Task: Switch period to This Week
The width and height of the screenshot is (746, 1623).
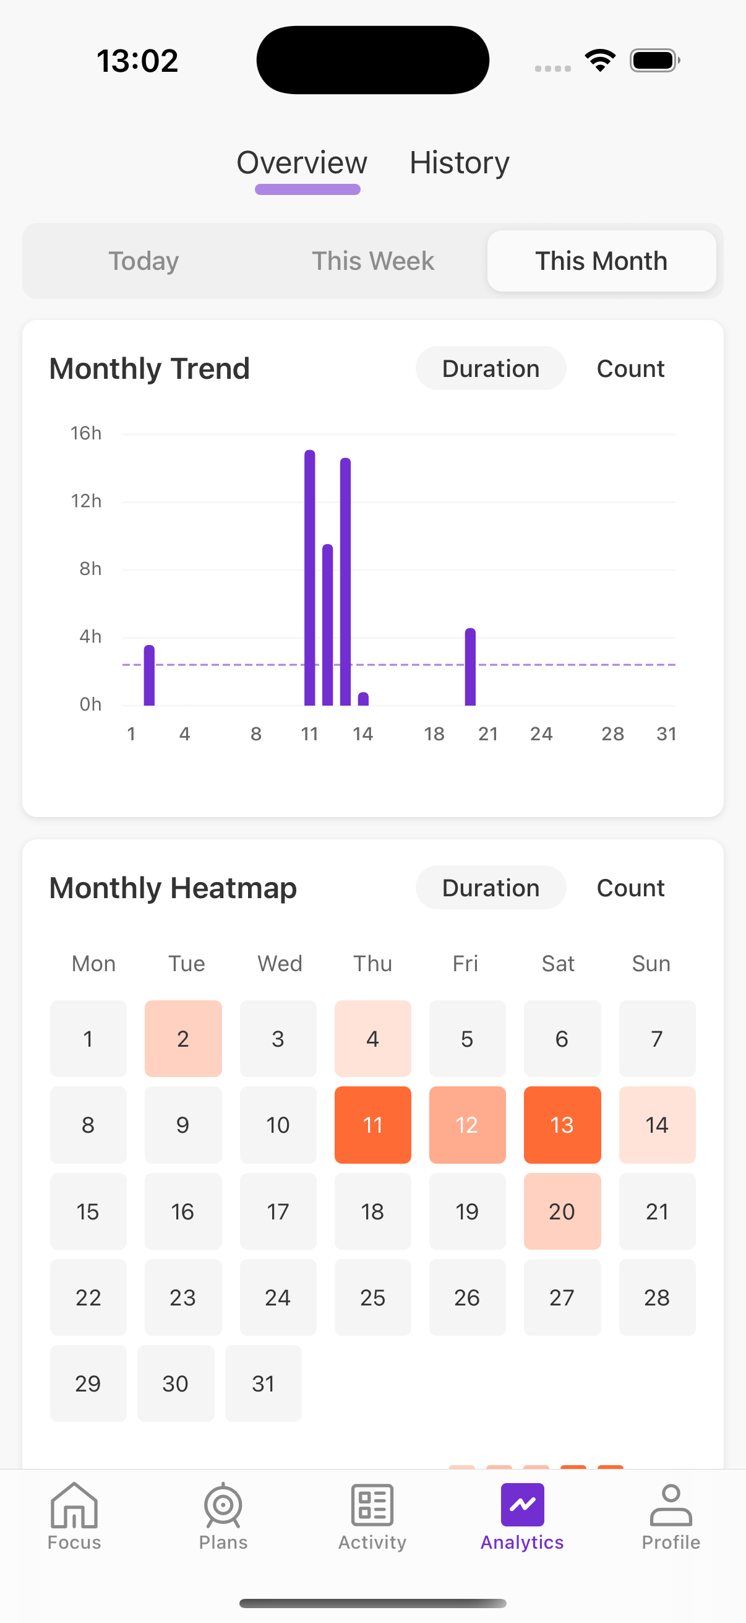Action: [372, 261]
